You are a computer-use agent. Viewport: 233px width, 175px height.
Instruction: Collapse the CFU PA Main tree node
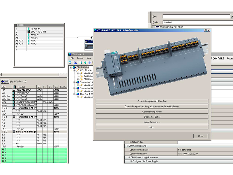click(x=74, y=70)
